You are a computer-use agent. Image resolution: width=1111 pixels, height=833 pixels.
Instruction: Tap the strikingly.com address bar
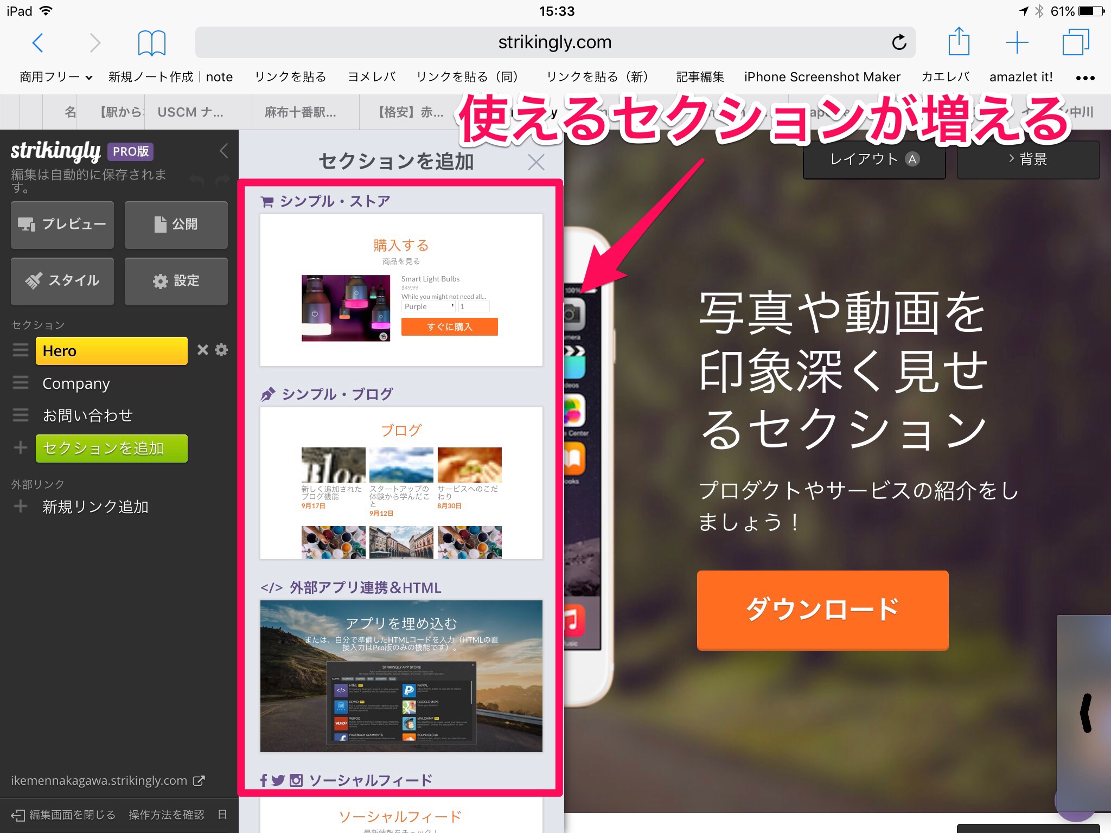[x=554, y=42]
